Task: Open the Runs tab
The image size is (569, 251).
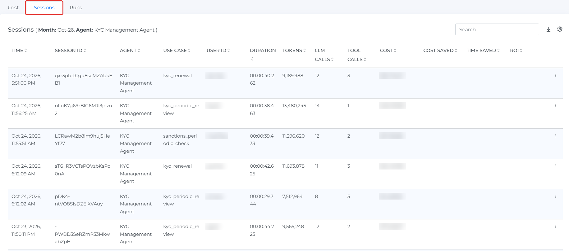Action: [76, 7]
